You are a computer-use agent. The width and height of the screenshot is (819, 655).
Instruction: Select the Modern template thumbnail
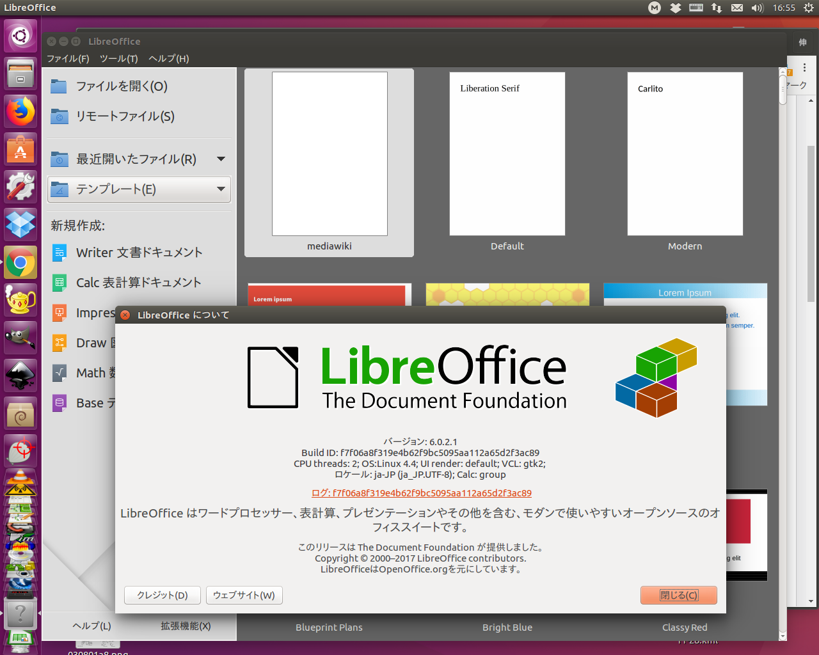click(x=685, y=154)
